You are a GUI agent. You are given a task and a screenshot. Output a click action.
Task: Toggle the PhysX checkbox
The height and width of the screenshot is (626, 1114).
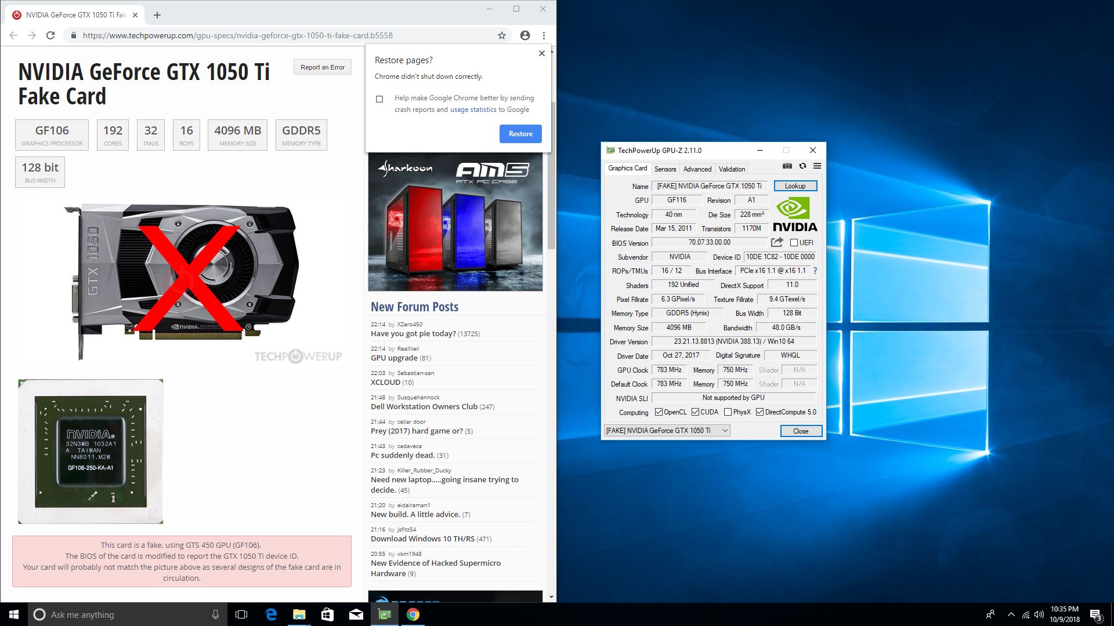click(x=728, y=412)
